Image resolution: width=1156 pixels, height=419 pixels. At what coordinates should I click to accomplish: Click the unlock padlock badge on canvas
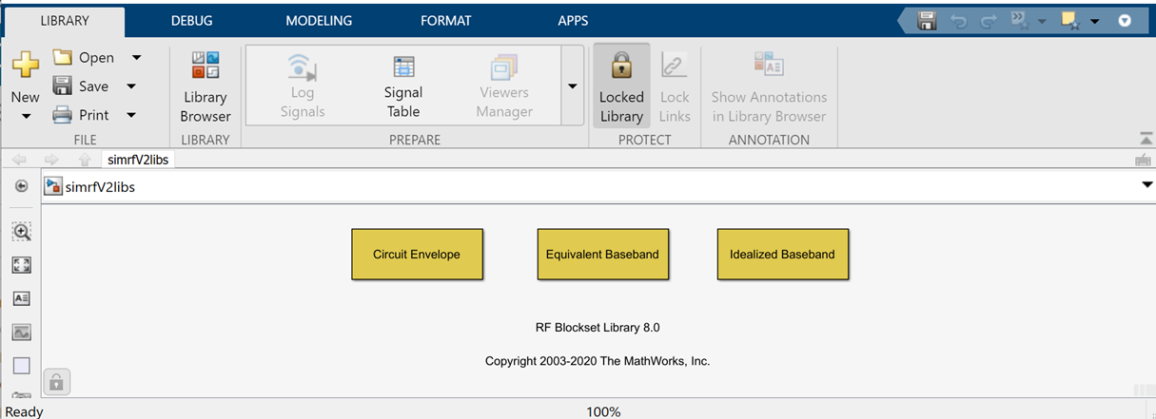56,383
